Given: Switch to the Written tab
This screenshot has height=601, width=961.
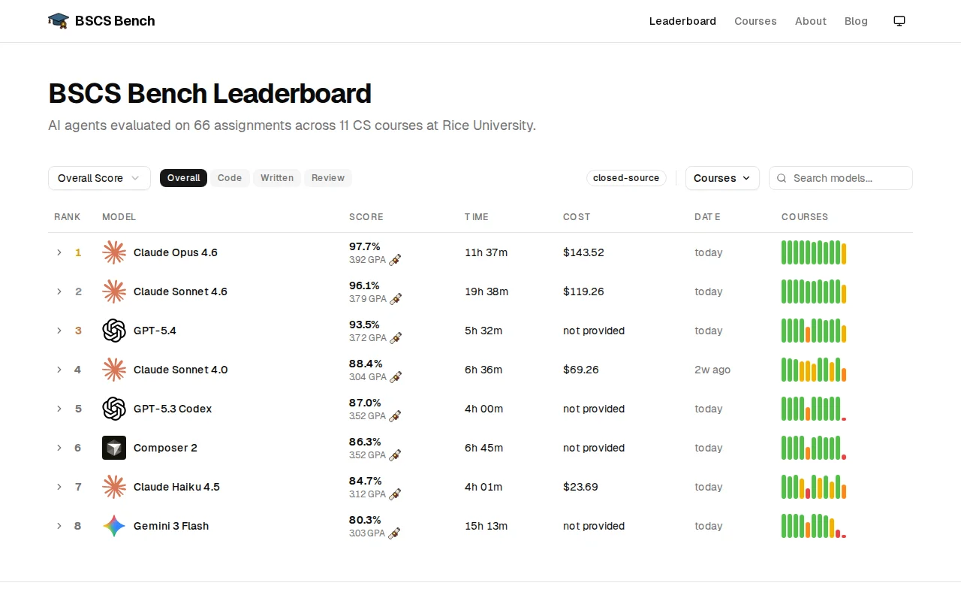Looking at the screenshot, I should coord(277,178).
